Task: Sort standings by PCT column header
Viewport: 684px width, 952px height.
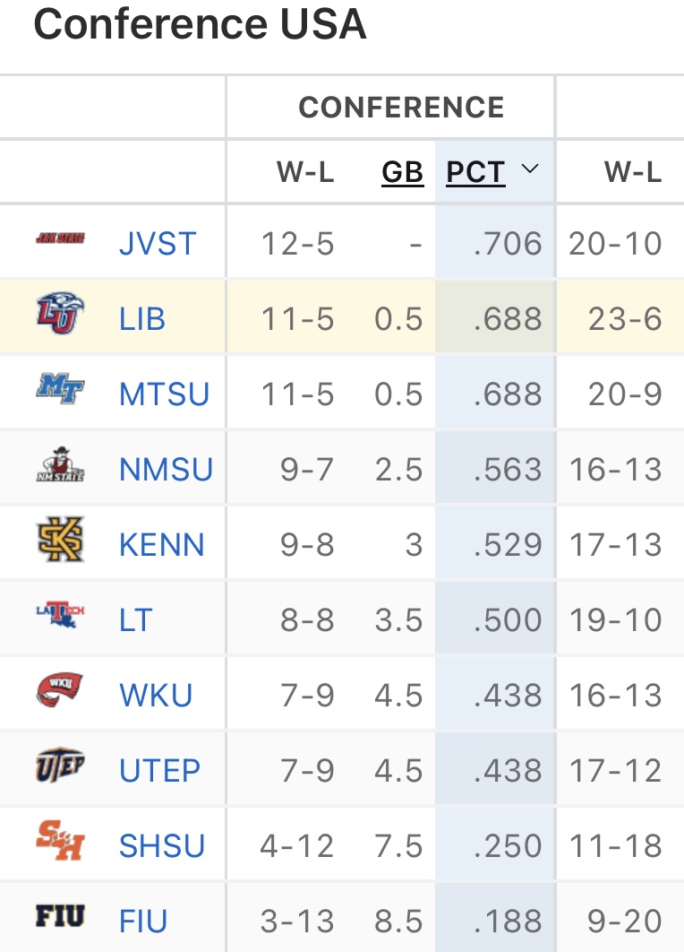Action: point(475,172)
